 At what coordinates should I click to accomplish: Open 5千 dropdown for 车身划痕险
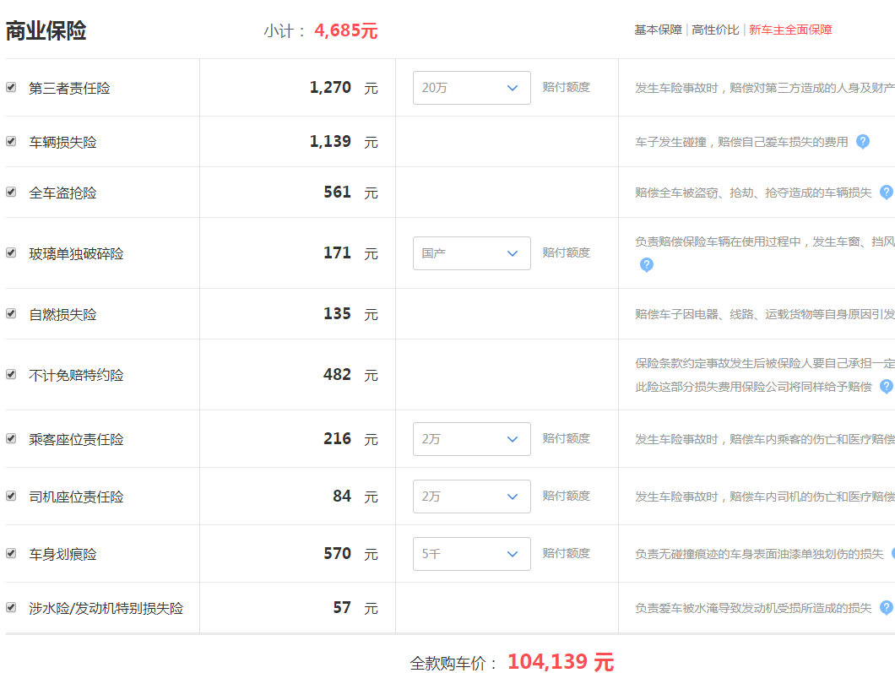(x=471, y=554)
